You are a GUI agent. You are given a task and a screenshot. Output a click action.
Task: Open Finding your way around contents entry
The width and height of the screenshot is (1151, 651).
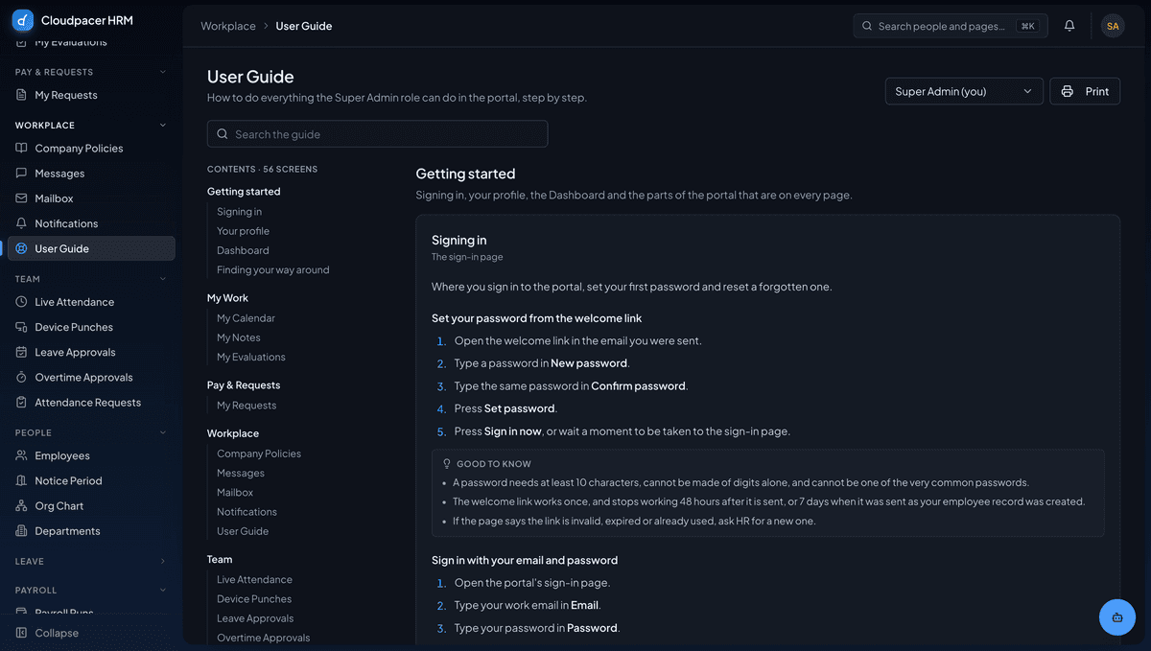pyautogui.click(x=272, y=270)
